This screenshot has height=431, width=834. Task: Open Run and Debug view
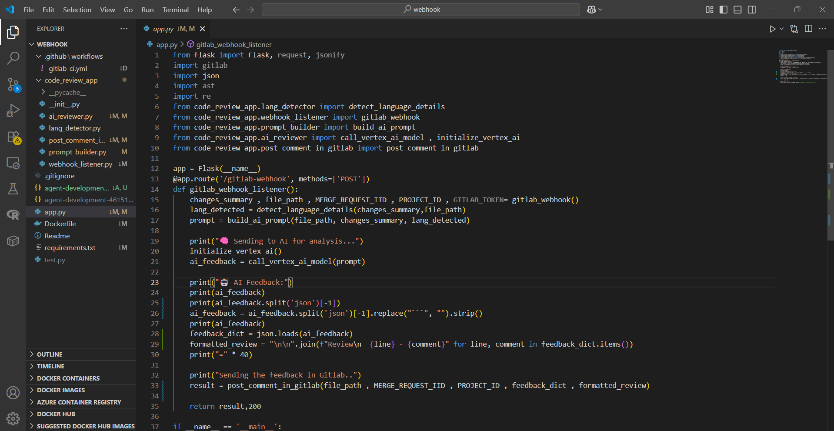tap(13, 111)
